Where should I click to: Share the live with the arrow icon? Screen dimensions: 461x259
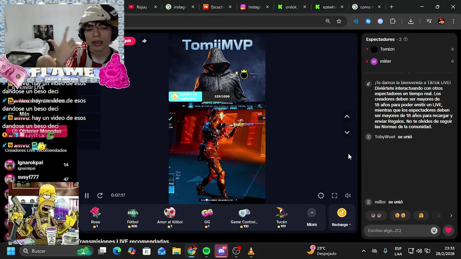pyautogui.click(x=144, y=41)
